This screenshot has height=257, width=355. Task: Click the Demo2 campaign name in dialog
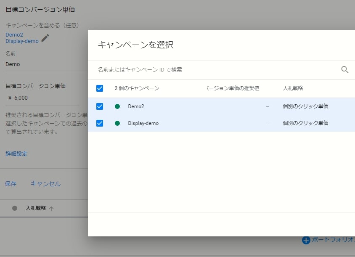click(136, 106)
